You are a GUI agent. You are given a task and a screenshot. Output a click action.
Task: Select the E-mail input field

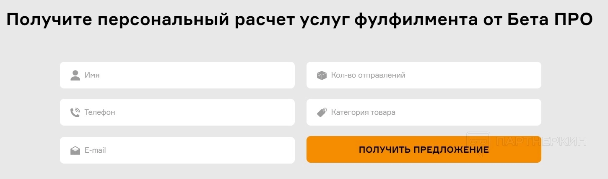pyautogui.click(x=189, y=150)
